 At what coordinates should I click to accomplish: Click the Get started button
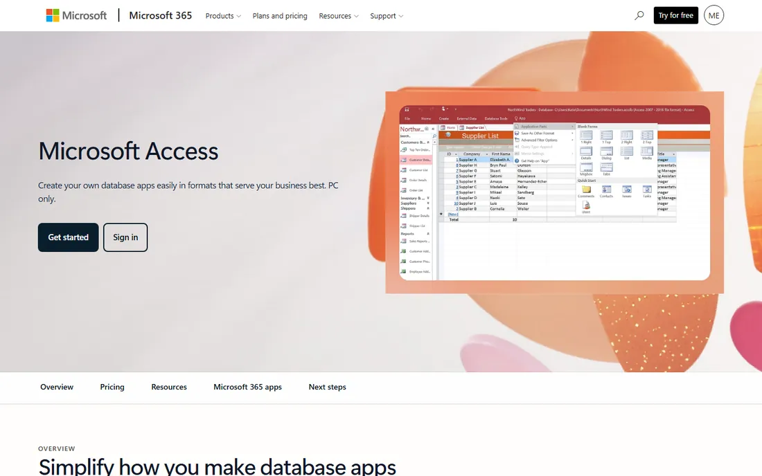click(x=69, y=237)
